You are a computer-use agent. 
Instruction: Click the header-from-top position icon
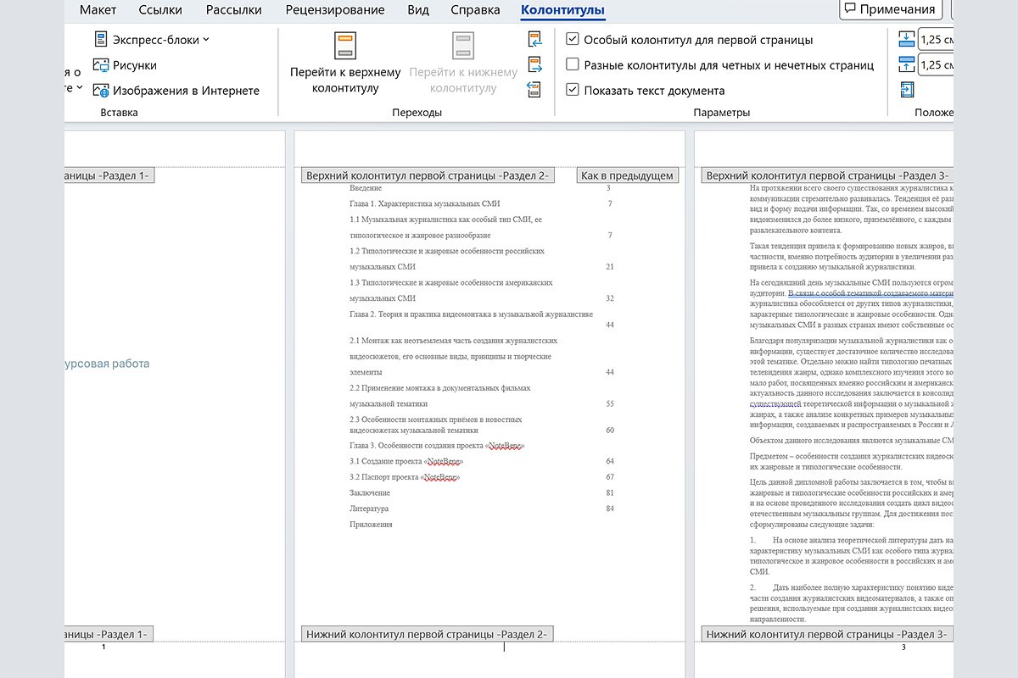tap(907, 39)
